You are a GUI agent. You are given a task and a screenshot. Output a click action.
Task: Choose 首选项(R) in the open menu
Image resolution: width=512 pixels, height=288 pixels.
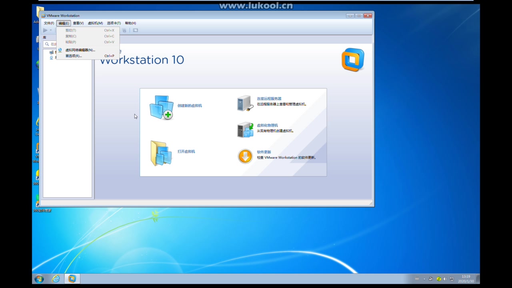[x=73, y=56]
